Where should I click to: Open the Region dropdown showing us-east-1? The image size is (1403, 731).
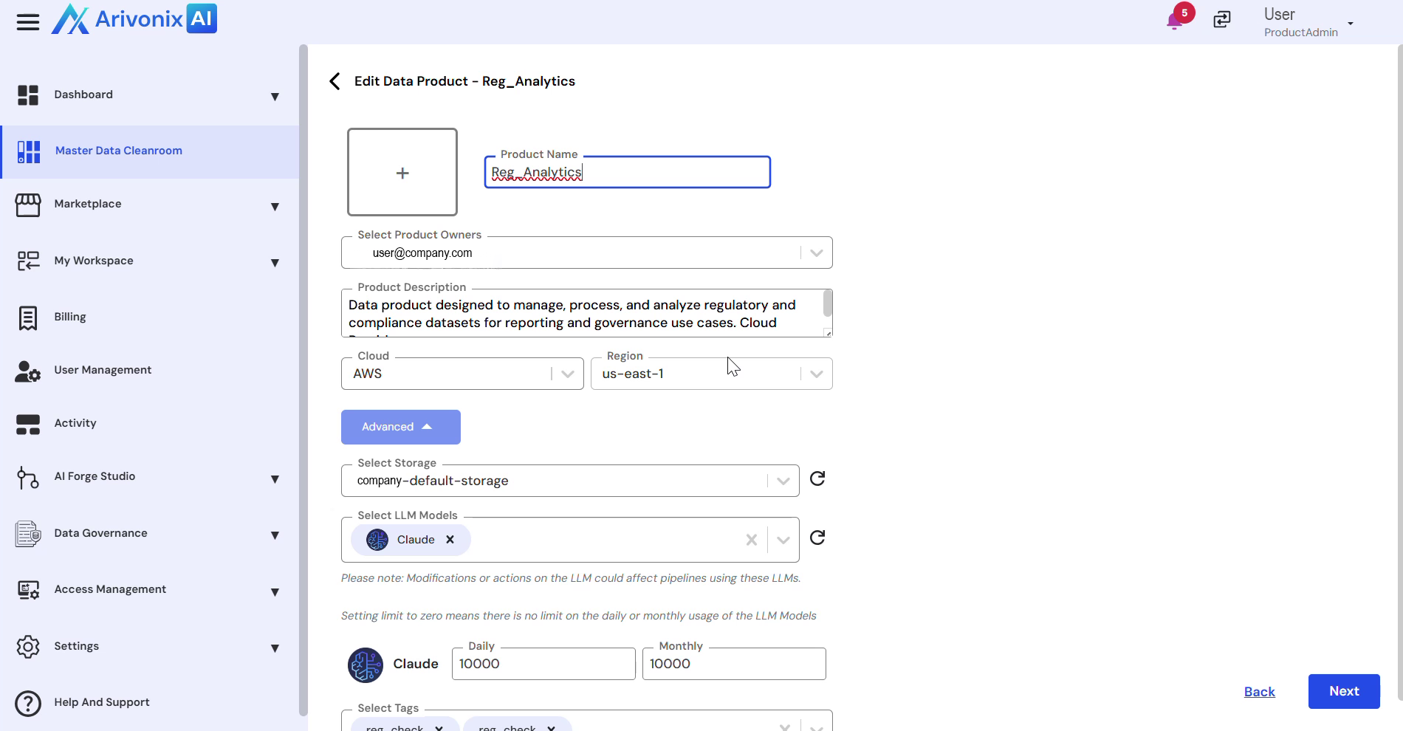(816, 374)
